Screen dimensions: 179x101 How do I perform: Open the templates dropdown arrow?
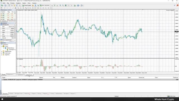[83, 5]
